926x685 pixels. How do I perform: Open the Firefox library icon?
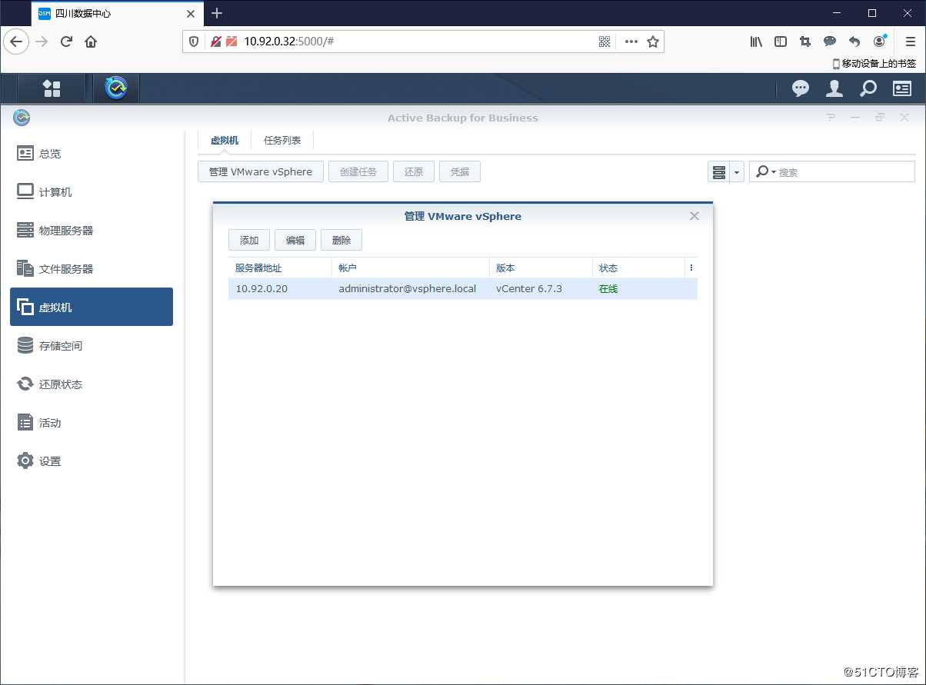click(756, 42)
